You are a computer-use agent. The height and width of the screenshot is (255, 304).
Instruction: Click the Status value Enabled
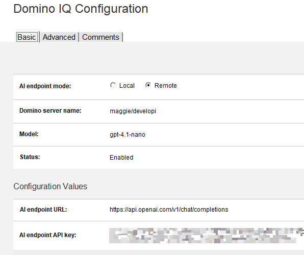[121, 157]
